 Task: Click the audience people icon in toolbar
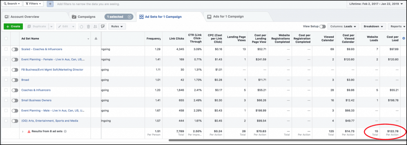tap(95, 27)
